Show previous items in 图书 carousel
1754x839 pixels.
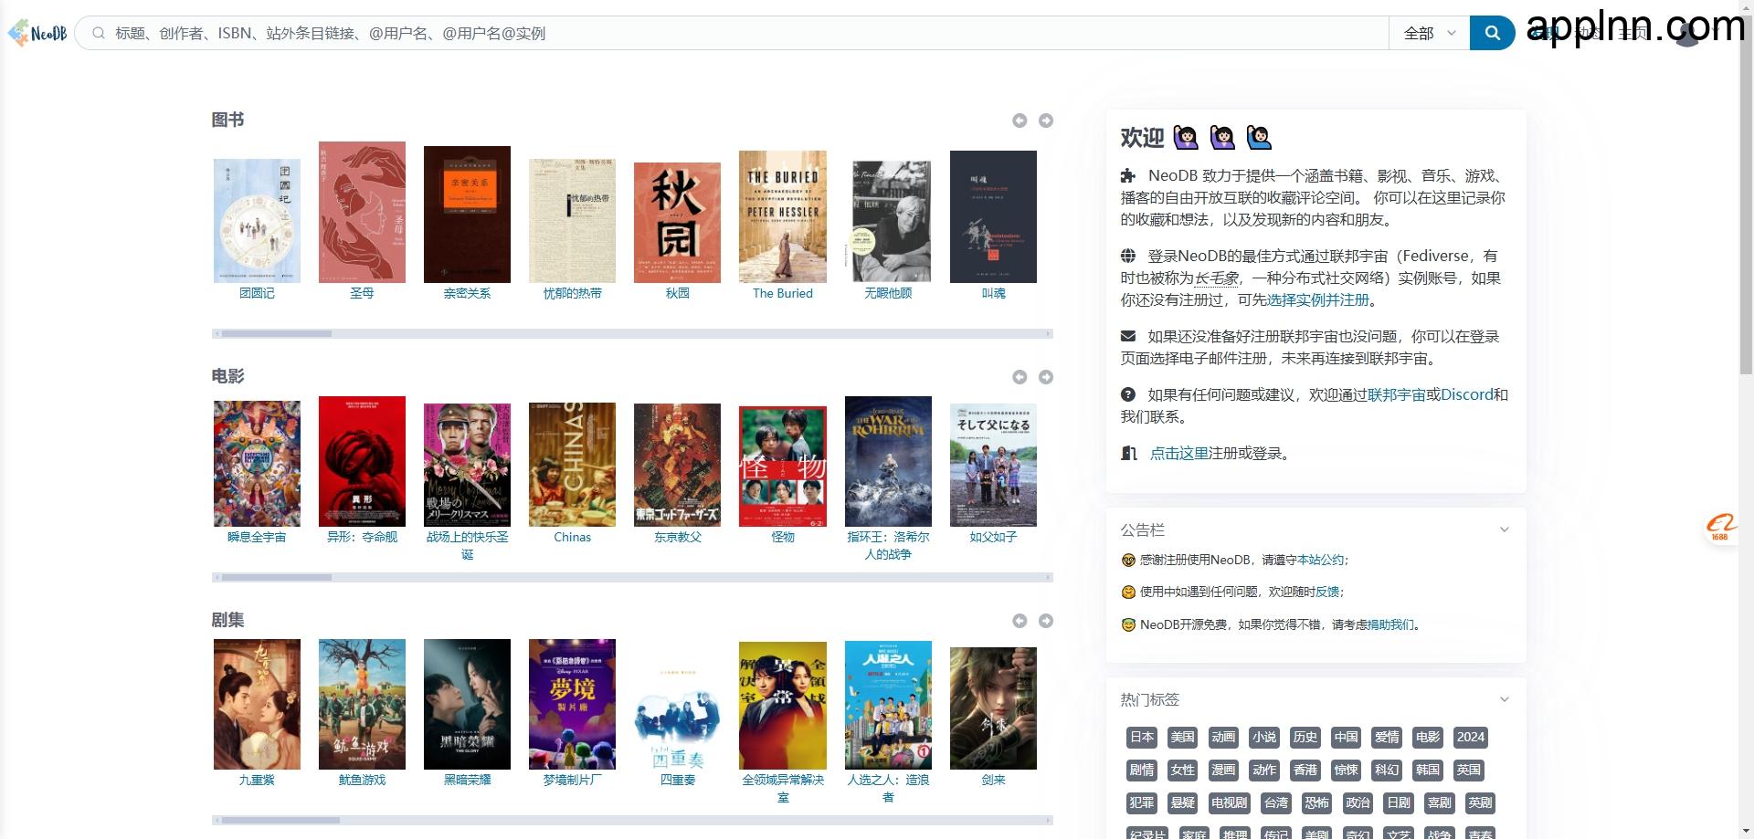pos(1020,121)
